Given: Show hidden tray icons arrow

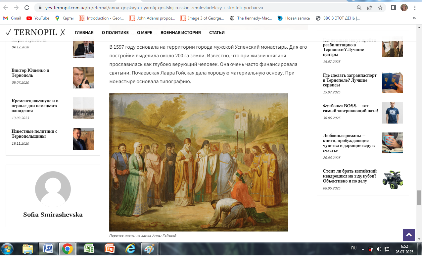Looking at the screenshot, I should [x=363, y=249].
